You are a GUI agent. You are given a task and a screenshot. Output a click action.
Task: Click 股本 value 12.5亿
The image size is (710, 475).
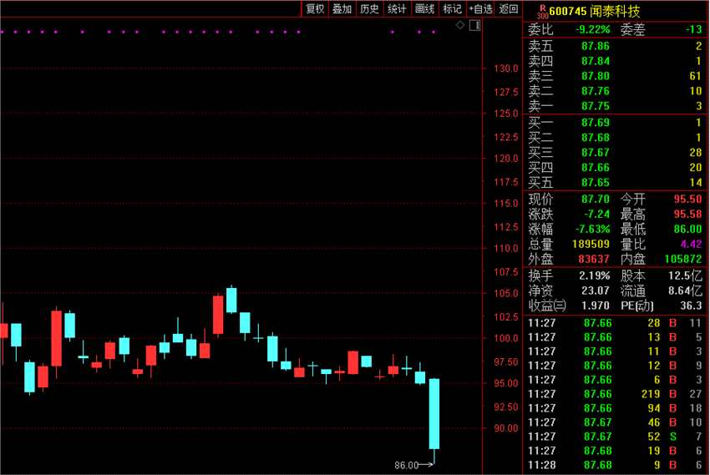coord(686,275)
